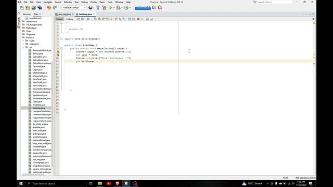
Task: Open the Navigate menu
Action: (x=47, y=2)
